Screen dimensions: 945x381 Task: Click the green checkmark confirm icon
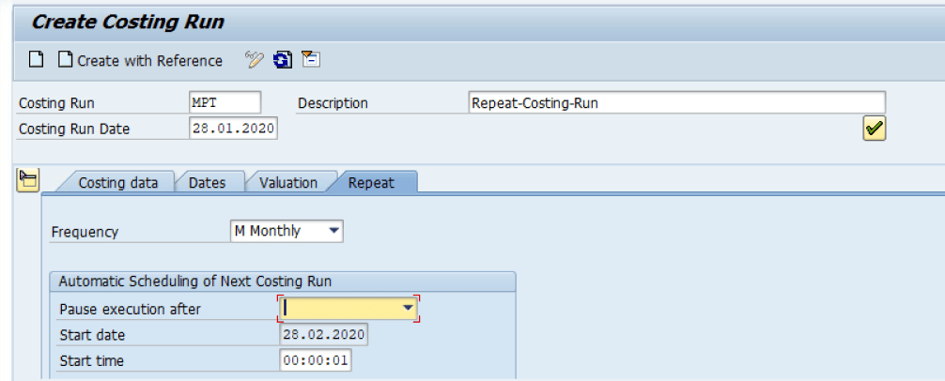coord(875,130)
